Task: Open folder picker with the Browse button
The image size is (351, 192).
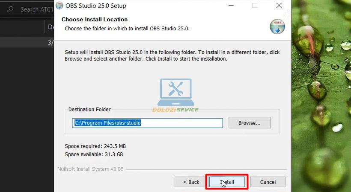Action: pyautogui.click(x=249, y=123)
